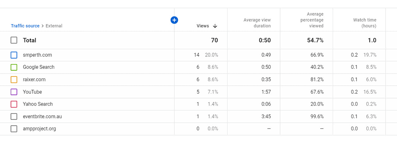The image size is (397, 149).
Task: Click the blue plus add-metric icon
Action: (x=174, y=20)
